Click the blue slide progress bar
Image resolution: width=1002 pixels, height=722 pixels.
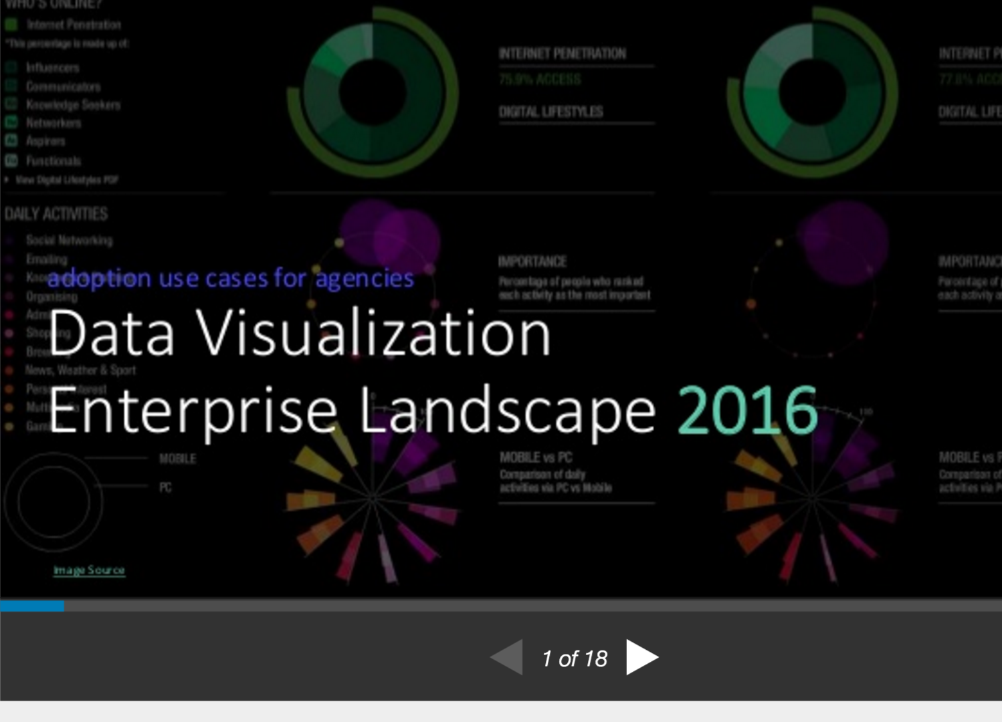click(x=32, y=606)
